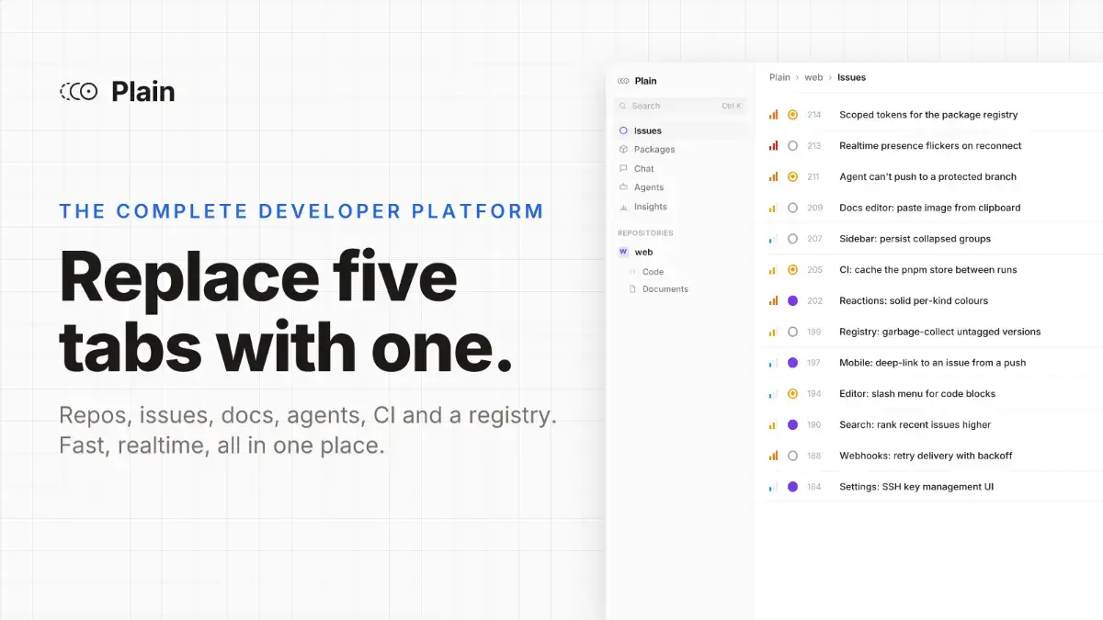
Task: Toggle the empty status circle of issue 213
Action: 793,145
